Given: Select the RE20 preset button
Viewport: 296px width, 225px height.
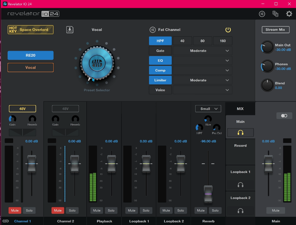Looking at the screenshot, I should [x=31, y=55].
